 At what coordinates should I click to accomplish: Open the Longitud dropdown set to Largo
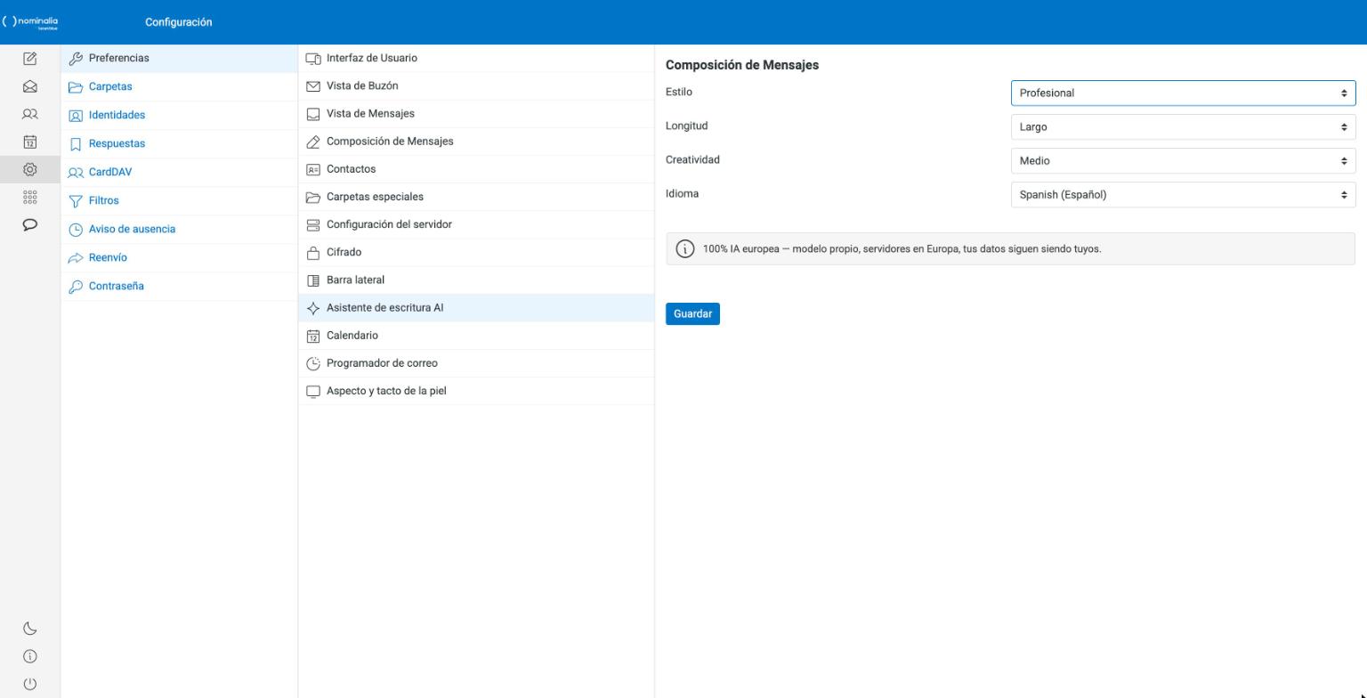pyautogui.click(x=1183, y=126)
